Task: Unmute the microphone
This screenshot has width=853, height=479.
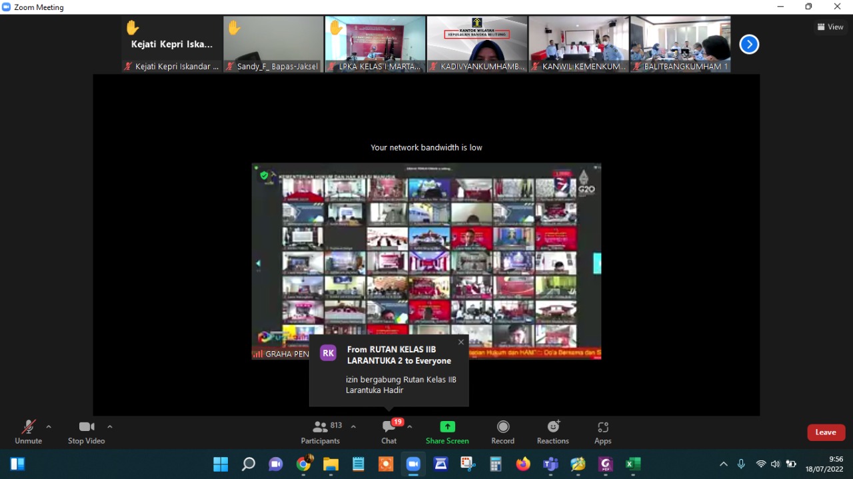Action: (28, 432)
